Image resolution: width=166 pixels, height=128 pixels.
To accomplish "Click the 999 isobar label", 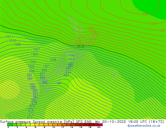I will click(44, 70).
